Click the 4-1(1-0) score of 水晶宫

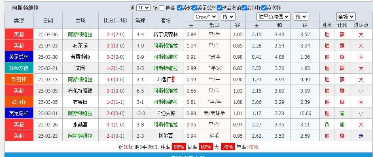coord(116,124)
